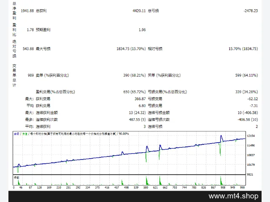
Task: Click the average consecutive losses value 2
Action: click(257, 127)
